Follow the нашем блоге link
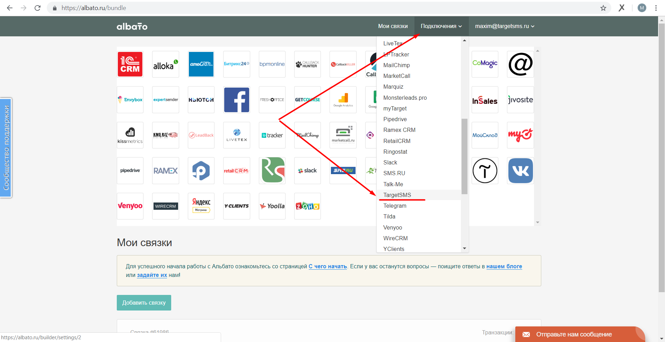This screenshot has height=342, width=665. point(504,267)
